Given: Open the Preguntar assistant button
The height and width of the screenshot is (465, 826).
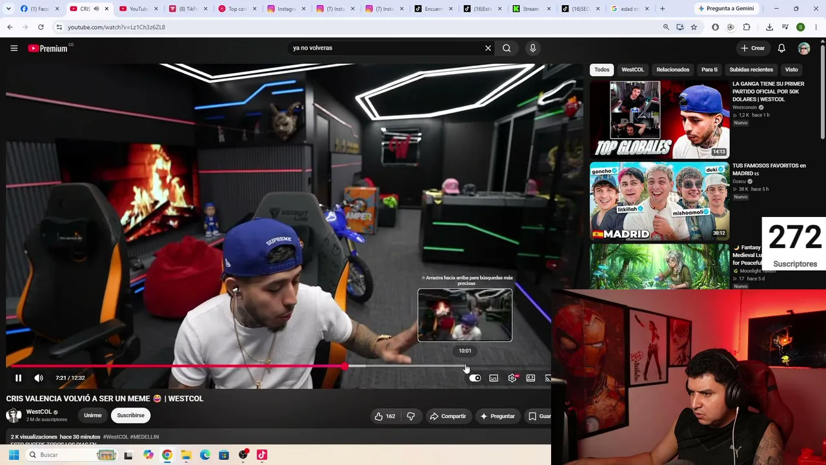Looking at the screenshot, I should pos(498,417).
